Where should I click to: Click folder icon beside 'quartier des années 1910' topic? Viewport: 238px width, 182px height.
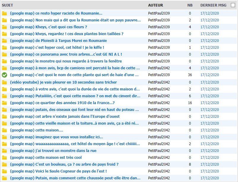coord(4,103)
